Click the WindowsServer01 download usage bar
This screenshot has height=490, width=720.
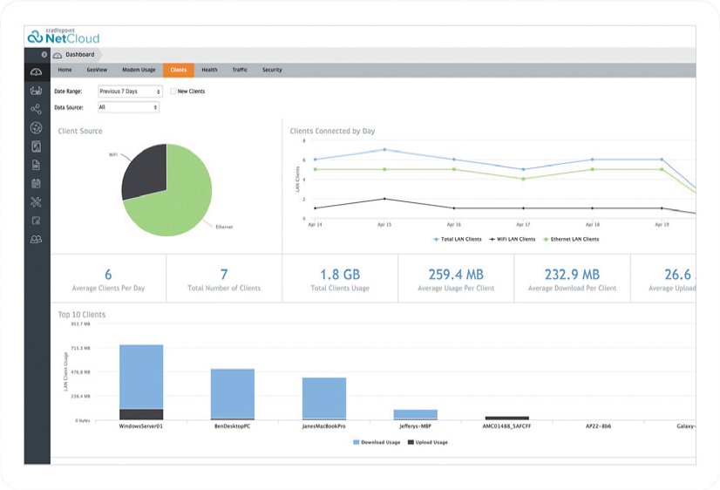pyautogui.click(x=141, y=376)
